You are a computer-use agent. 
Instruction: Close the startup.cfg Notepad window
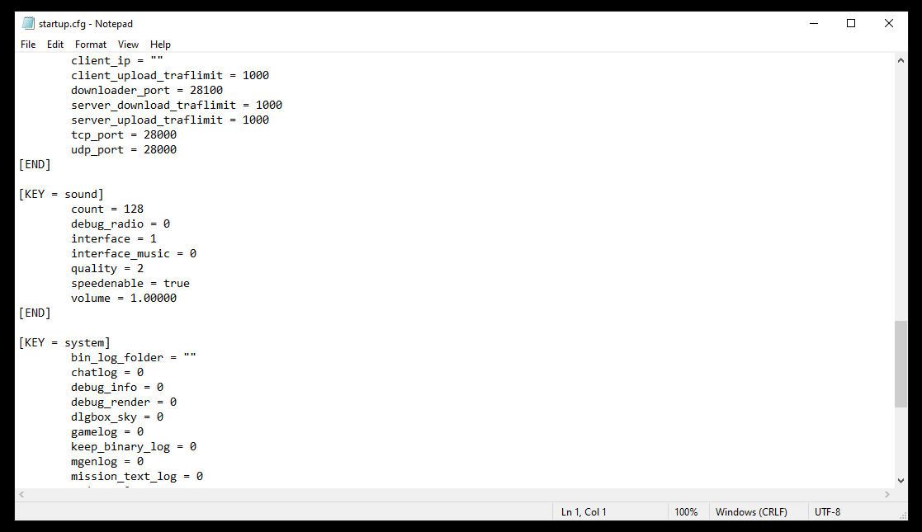pyautogui.click(x=888, y=24)
